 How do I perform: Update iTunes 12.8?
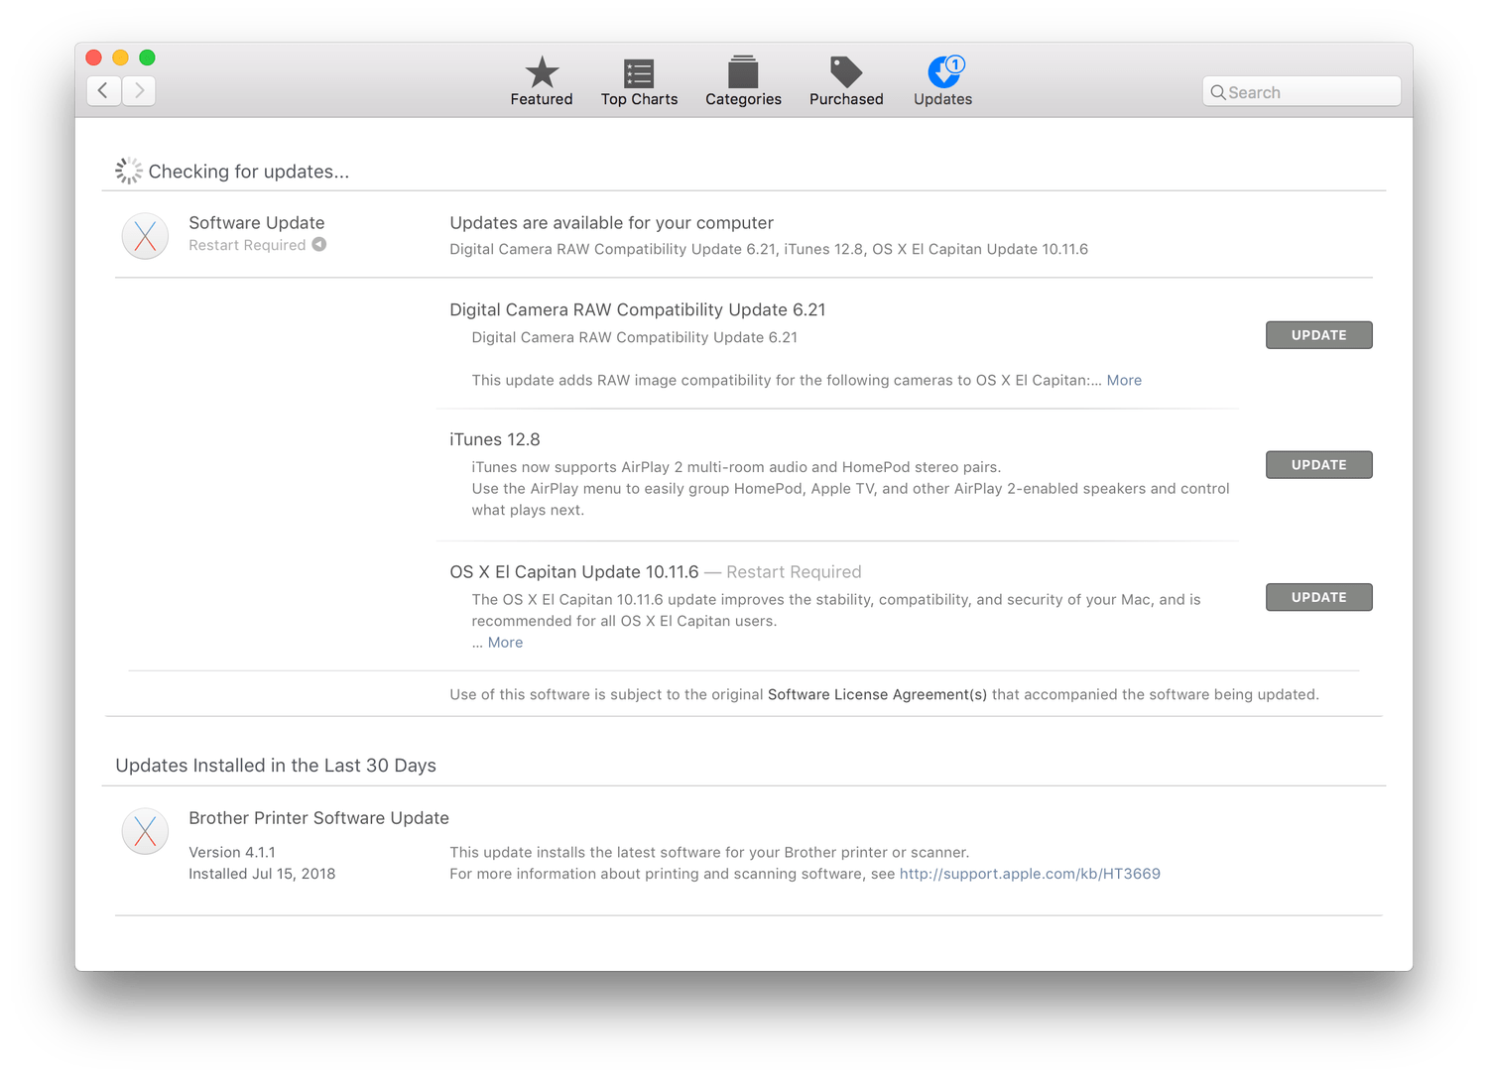click(x=1319, y=465)
